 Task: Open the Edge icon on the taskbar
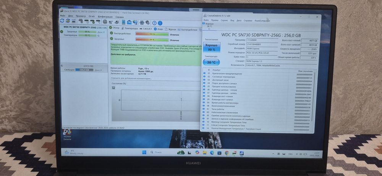tap(212, 153)
